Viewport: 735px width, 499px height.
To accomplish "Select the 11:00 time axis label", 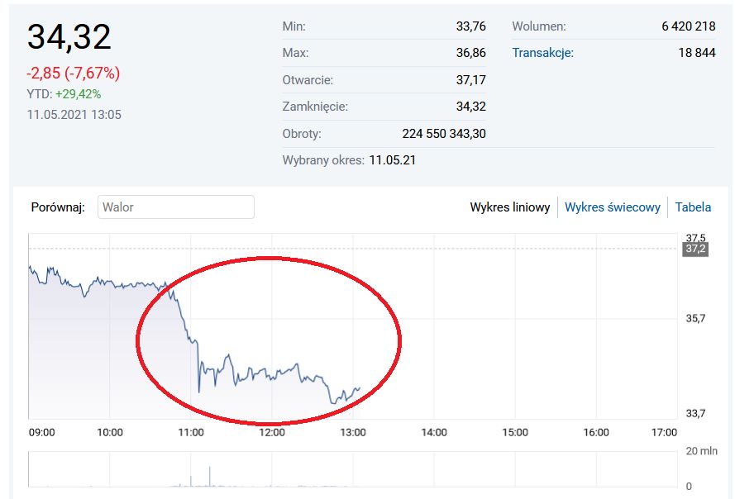I will tap(191, 432).
